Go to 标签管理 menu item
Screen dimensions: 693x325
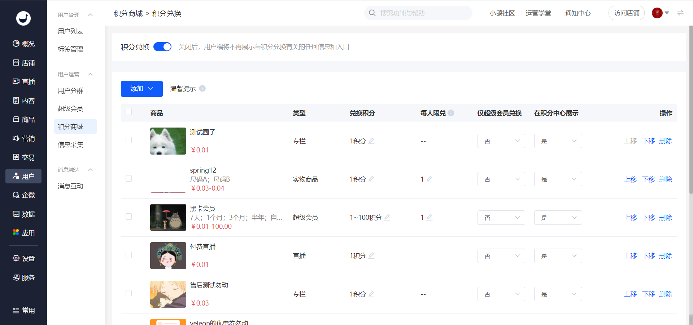point(70,49)
